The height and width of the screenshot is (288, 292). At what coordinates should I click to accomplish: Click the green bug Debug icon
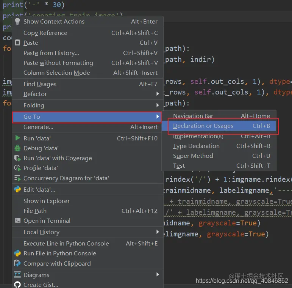click(17, 148)
